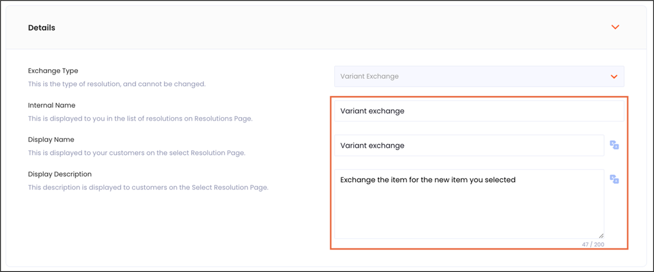Click the Details section heading
Screen dimensions: 654x272
click(x=41, y=28)
